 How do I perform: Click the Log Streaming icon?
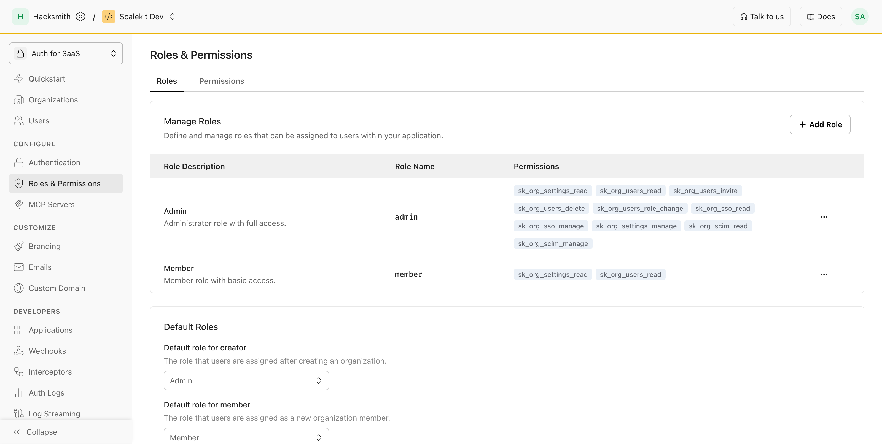coord(18,413)
